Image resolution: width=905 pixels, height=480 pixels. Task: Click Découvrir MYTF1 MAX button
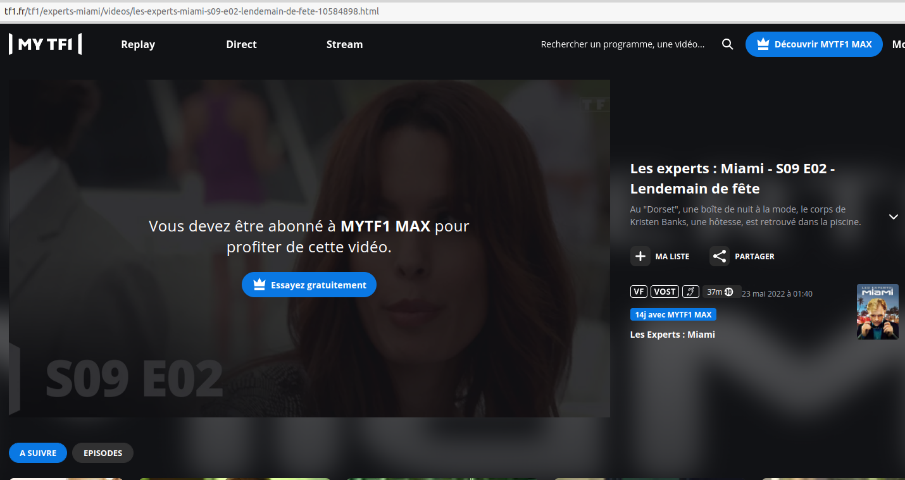tap(814, 44)
